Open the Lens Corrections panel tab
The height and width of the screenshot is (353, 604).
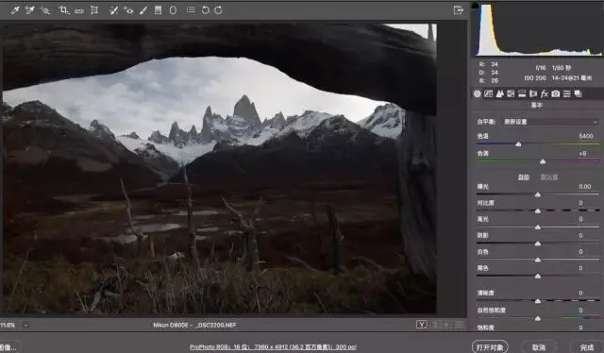pyautogui.click(x=533, y=93)
